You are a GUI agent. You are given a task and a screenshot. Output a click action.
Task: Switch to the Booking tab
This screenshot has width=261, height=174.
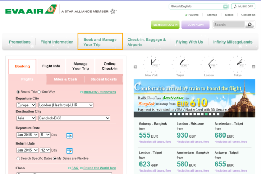(x=22, y=66)
